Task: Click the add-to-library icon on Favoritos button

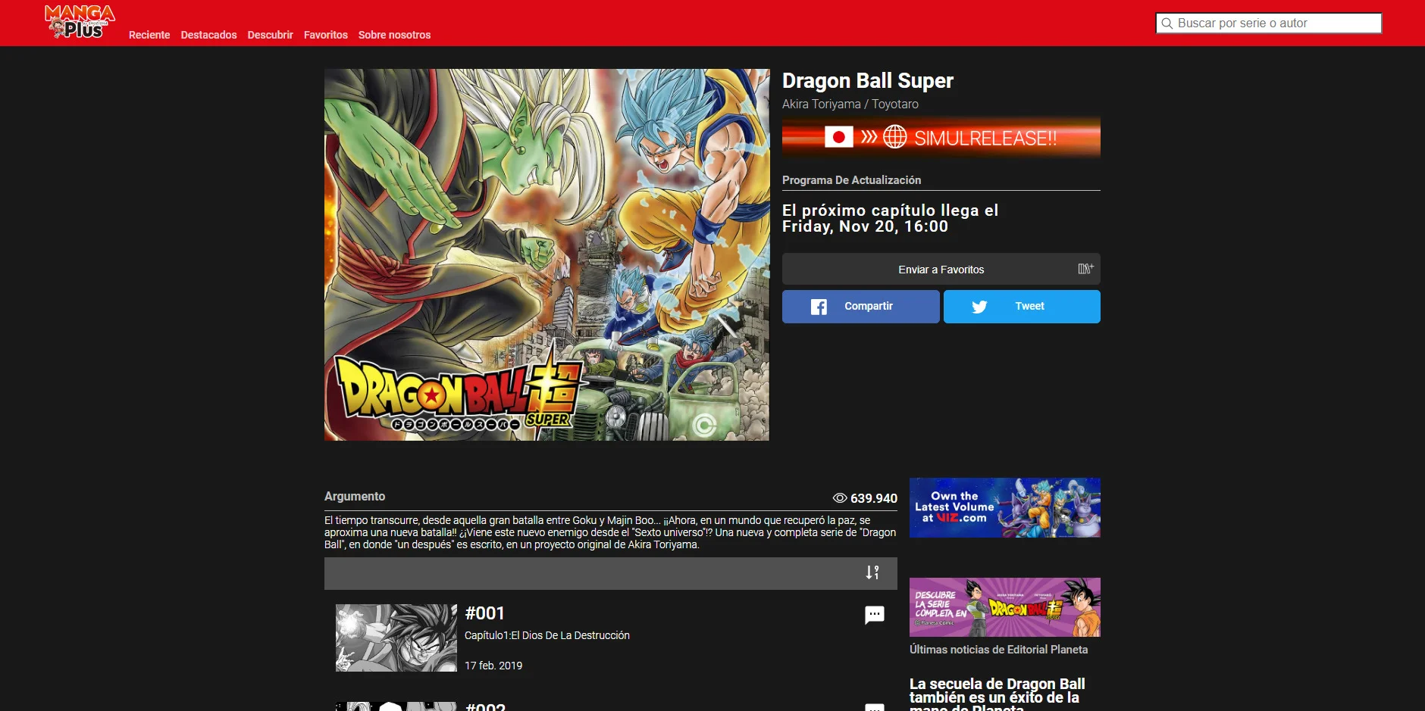Action: [1085, 269]
